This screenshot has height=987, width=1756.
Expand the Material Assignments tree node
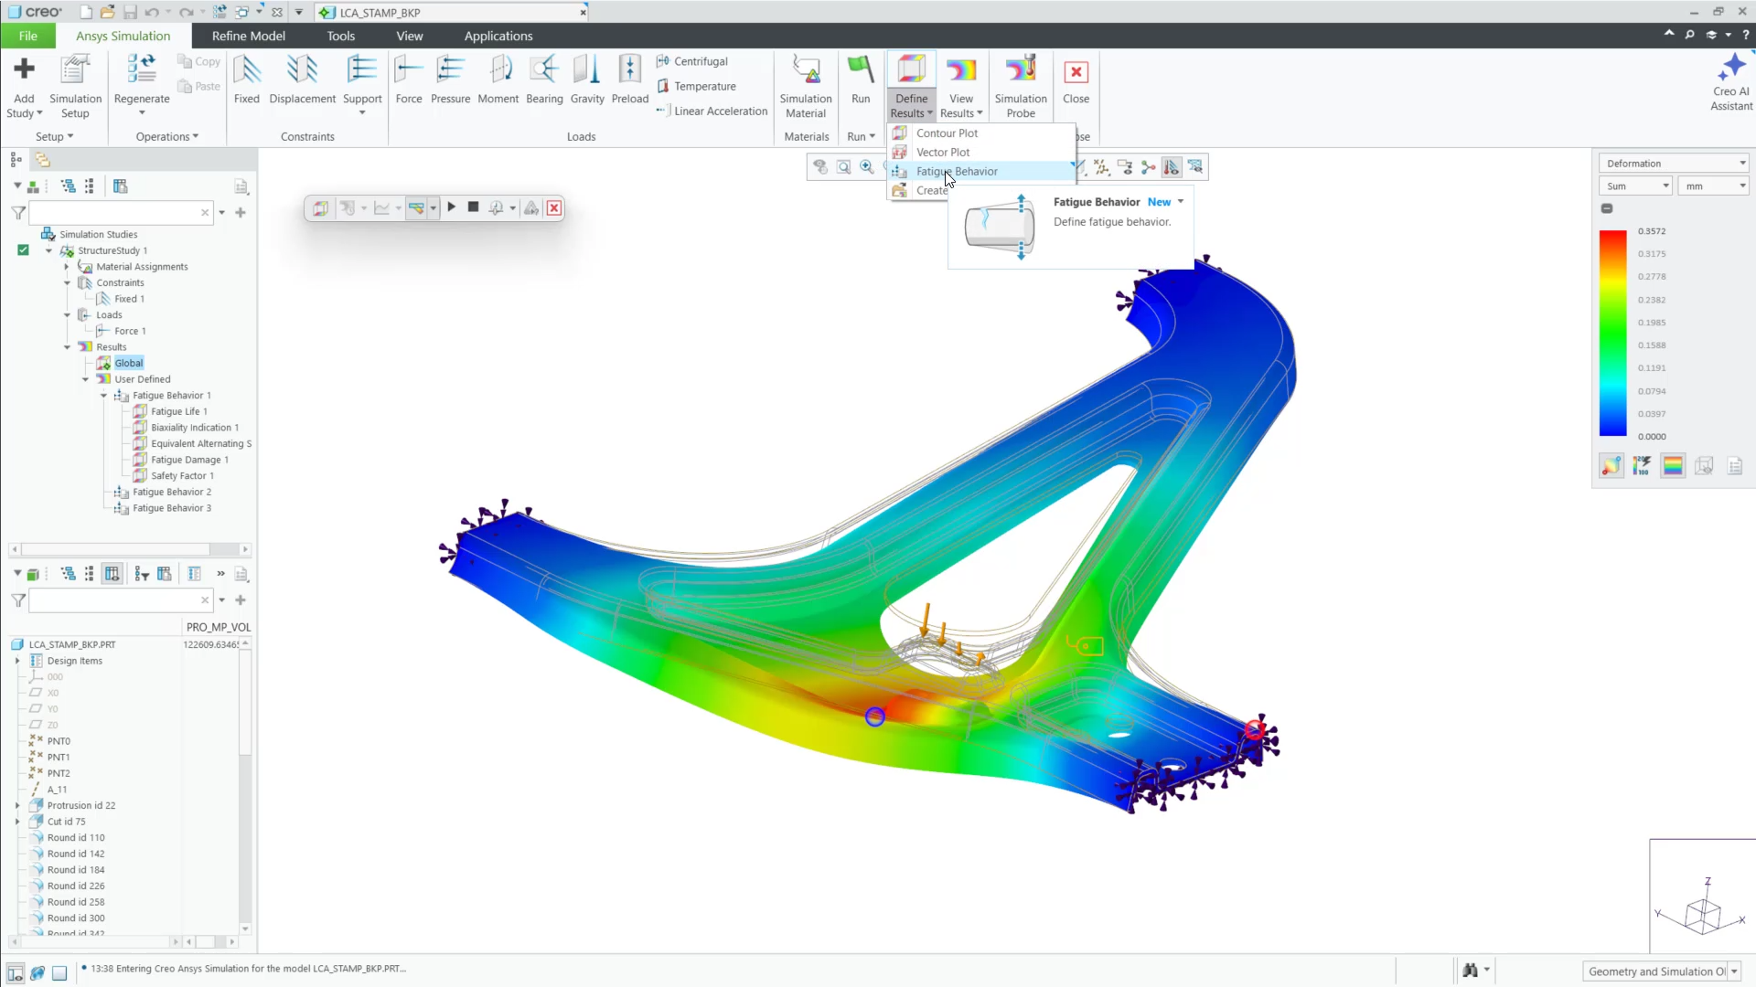point(67,267)
